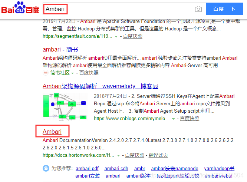Open 百度快照 for segmentfault result
The height and width of the screenshot is (182, 247).
point(133,36)
